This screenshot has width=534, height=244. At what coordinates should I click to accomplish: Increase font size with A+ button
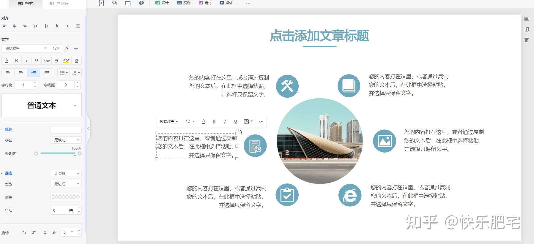[67, 48]
